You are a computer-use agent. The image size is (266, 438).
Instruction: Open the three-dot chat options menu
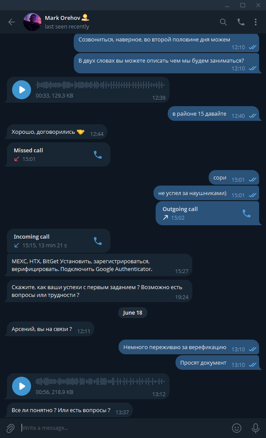256,22
